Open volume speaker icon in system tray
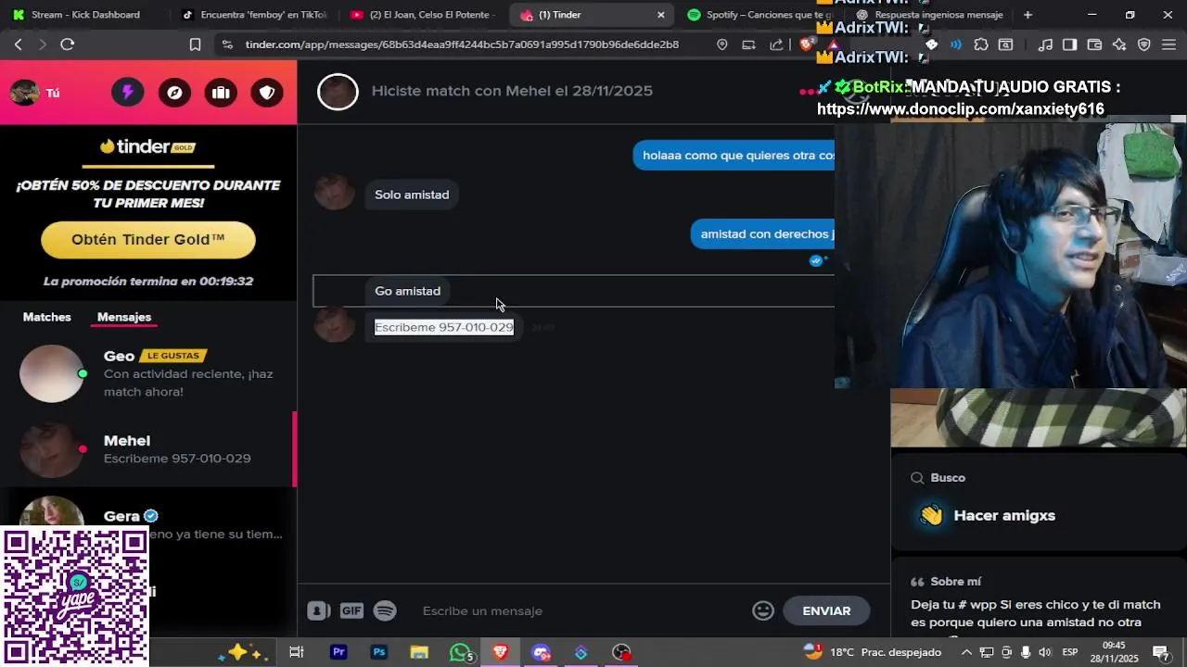 click(x=1045, y=652)
